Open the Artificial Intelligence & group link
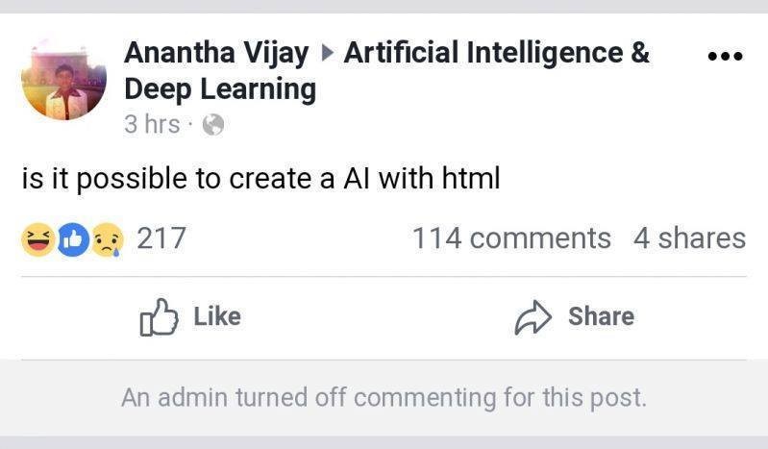 coord(496,54)
